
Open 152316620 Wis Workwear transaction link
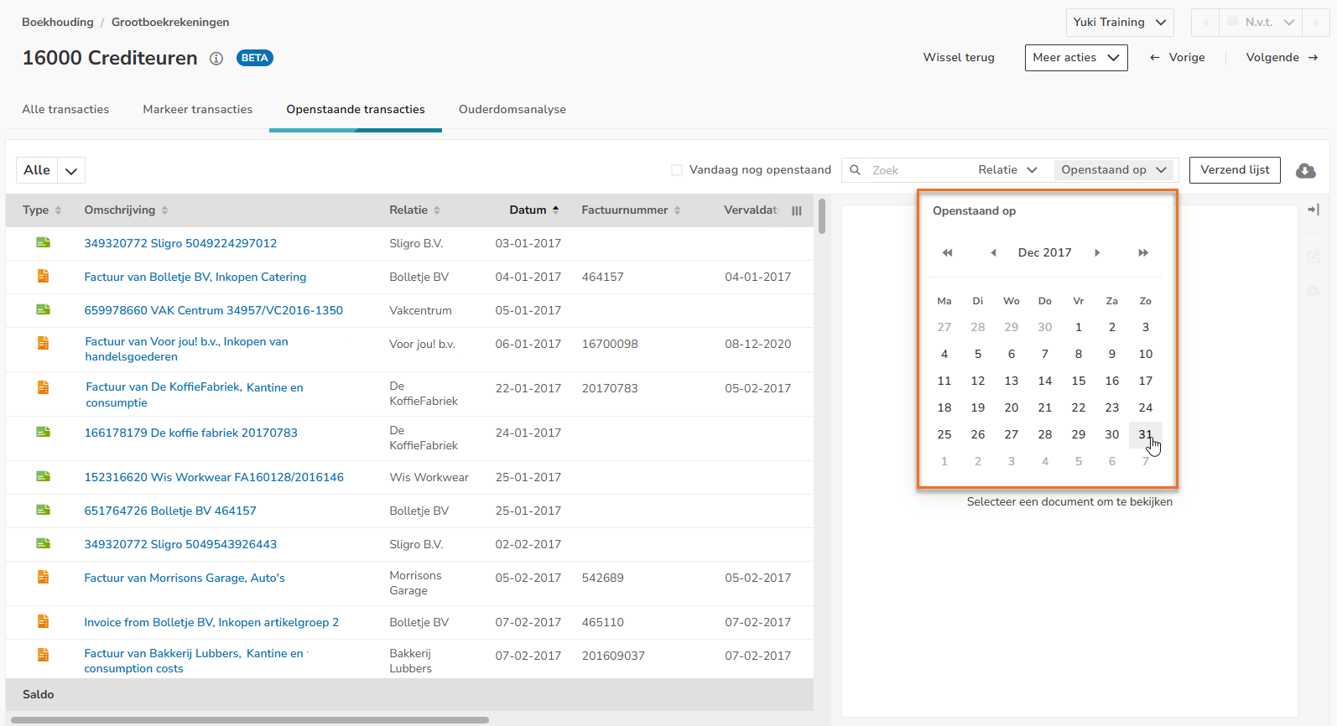[x=214, y=477]
